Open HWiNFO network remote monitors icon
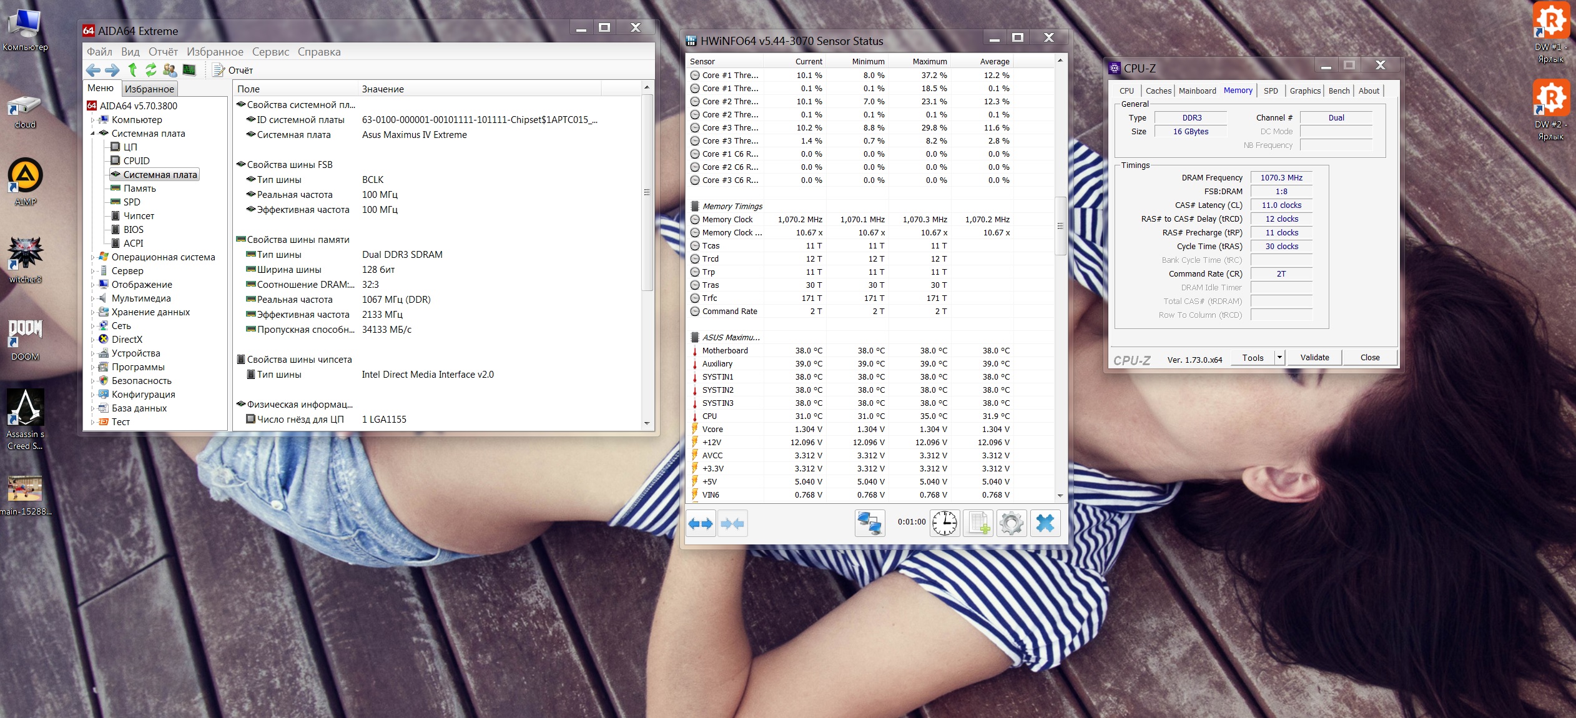The image size is (1576, 718). [x=870, y=523]
